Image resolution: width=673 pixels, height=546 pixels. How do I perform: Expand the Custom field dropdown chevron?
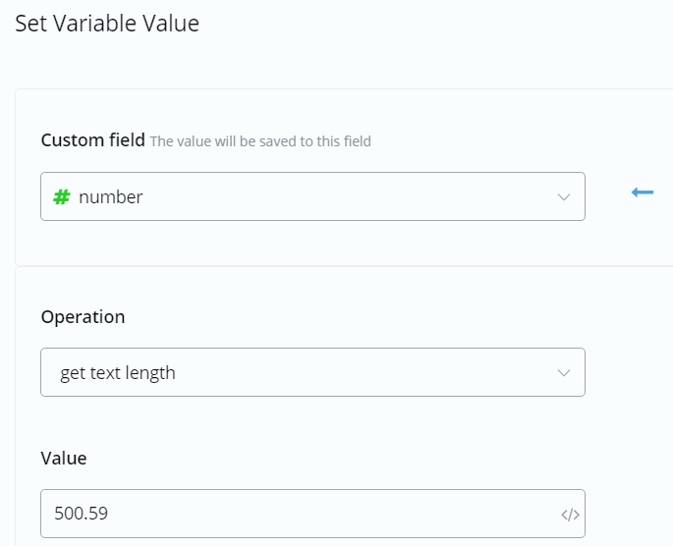pos(564,196)
